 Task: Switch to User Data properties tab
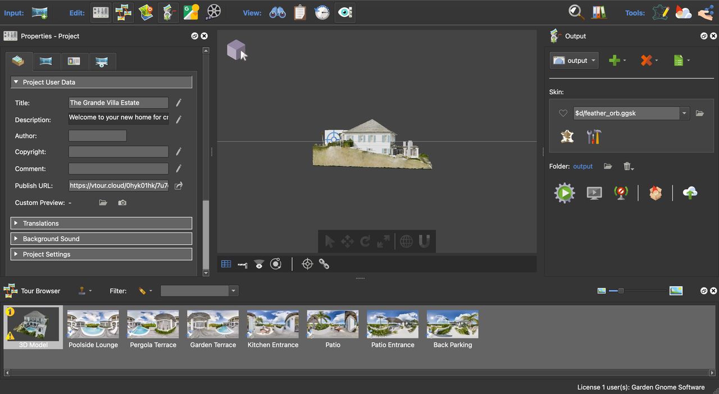coord(74,61)
